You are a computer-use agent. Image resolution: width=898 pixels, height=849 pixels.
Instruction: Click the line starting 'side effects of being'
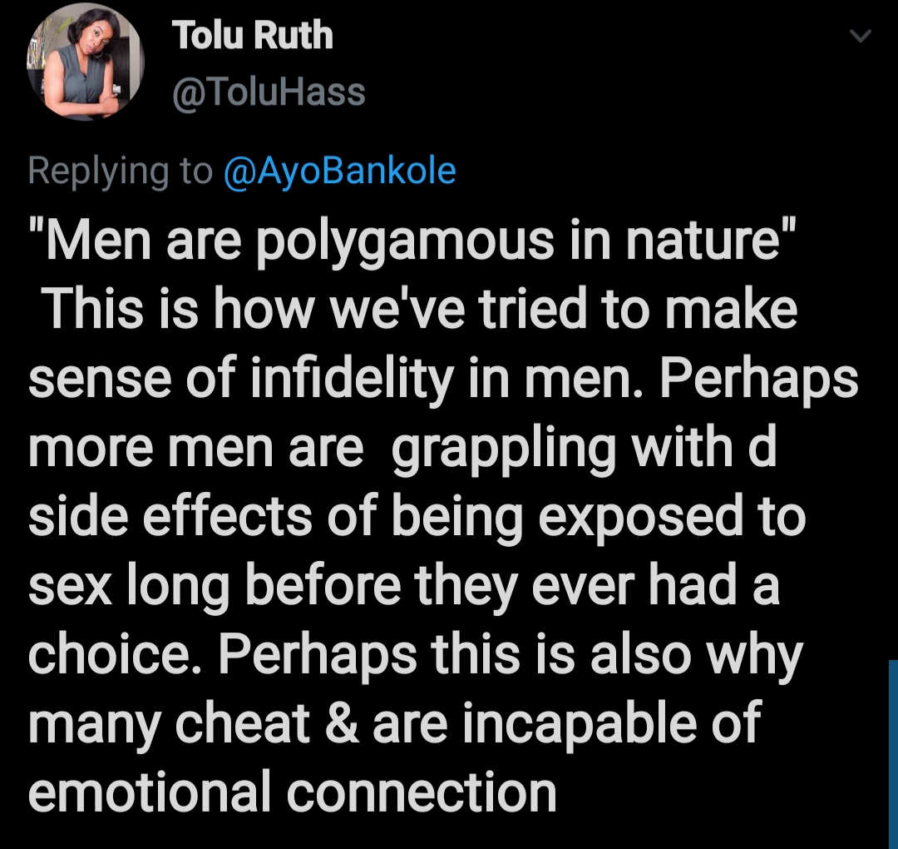(x=417, y=517)
